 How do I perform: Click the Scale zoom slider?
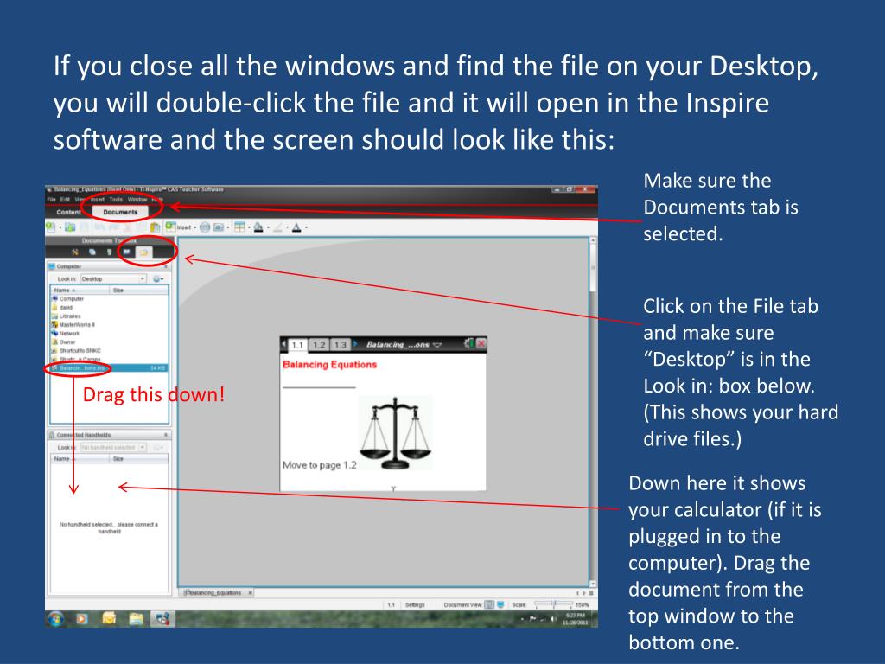[553, 604]
